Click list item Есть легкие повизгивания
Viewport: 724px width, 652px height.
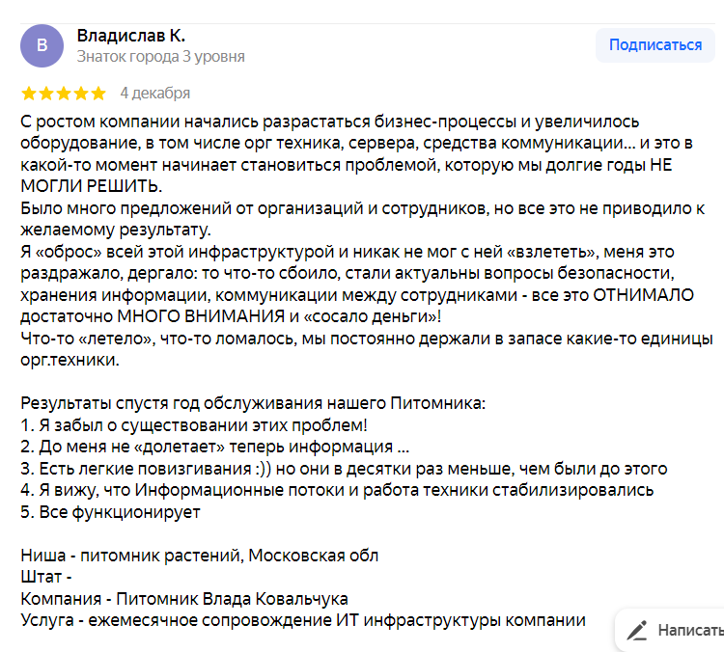click(343, 469)
